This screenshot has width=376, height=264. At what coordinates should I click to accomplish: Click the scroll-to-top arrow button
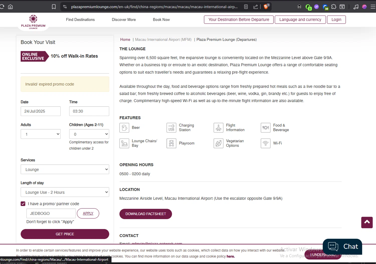(x=367, y=222)
